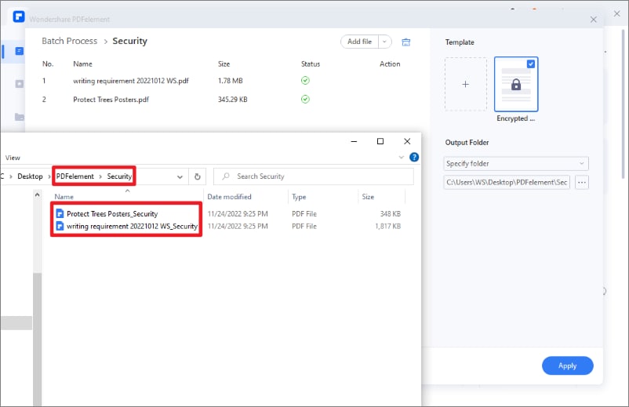
Task: Click the success status icon for writing requirement file
Action: (305, 81)
